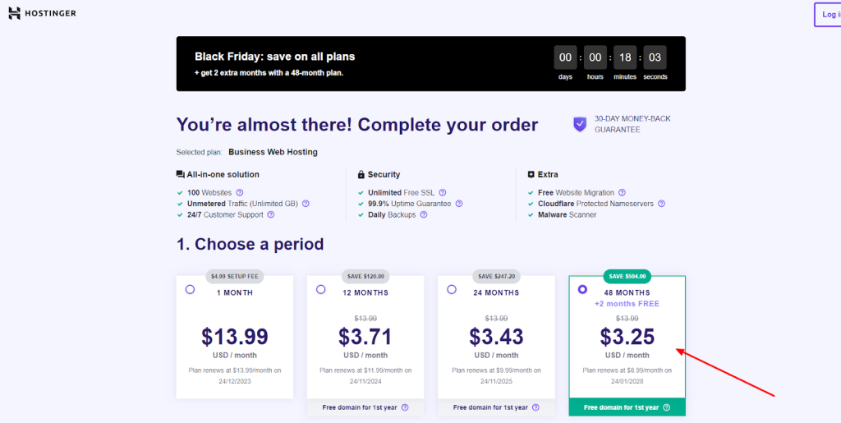The width and height of the screenshot is (841, 423).
Task: Click the 30-DAY MONEY-BACK GUARANTEE text
Action: pos(632,124)
